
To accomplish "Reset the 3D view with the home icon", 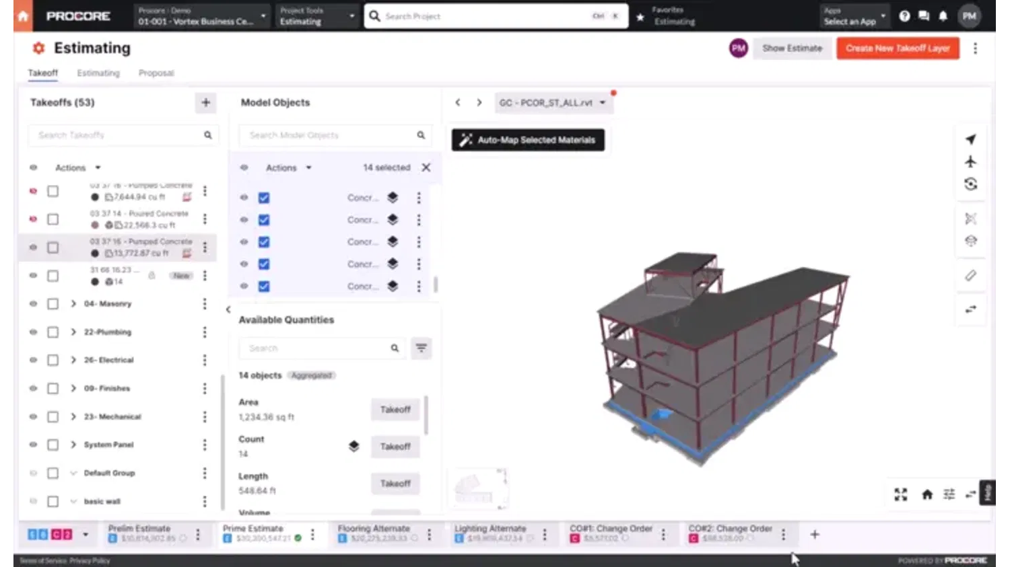I will [927, 494].
